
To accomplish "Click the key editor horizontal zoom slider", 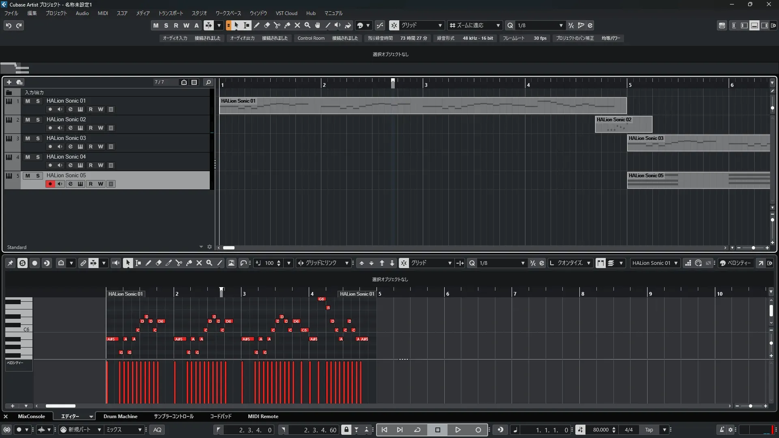I will coord(751,406).
